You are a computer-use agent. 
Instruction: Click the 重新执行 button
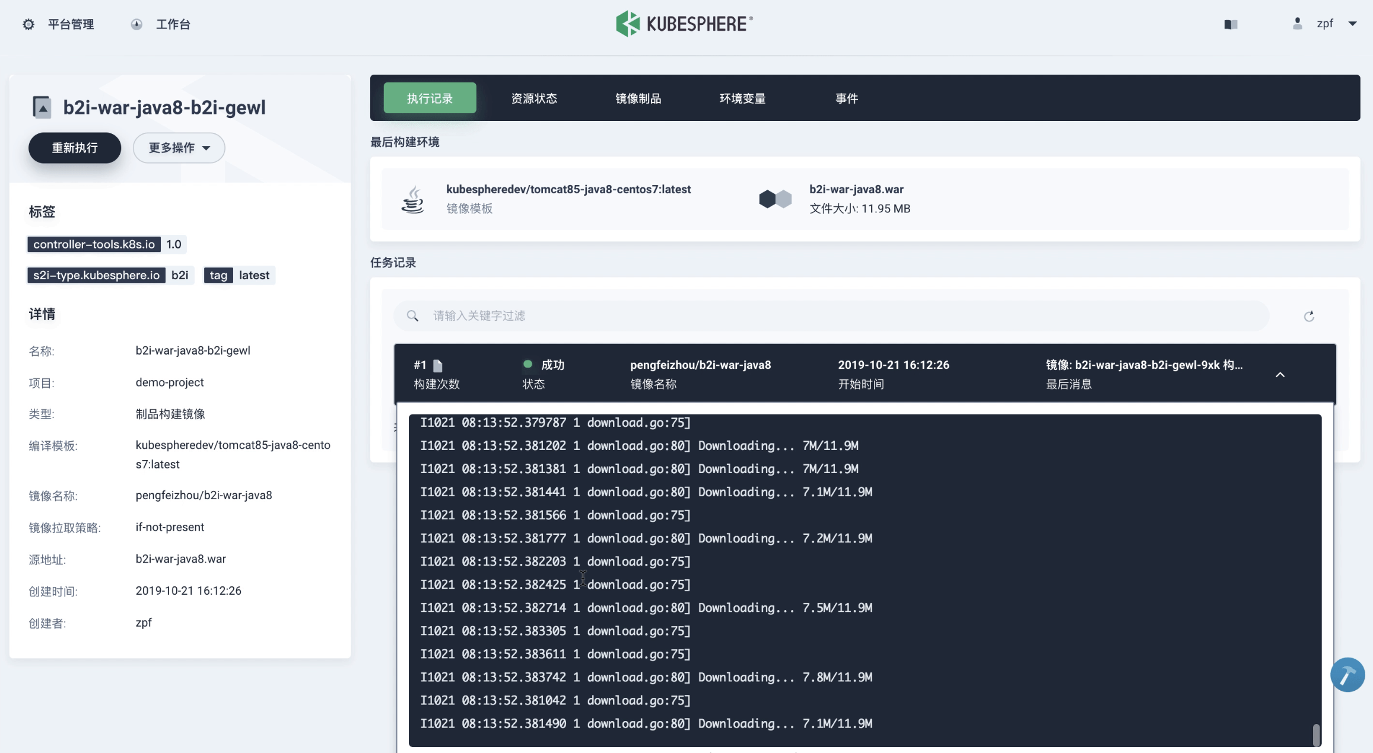click(x=75, y=148)
